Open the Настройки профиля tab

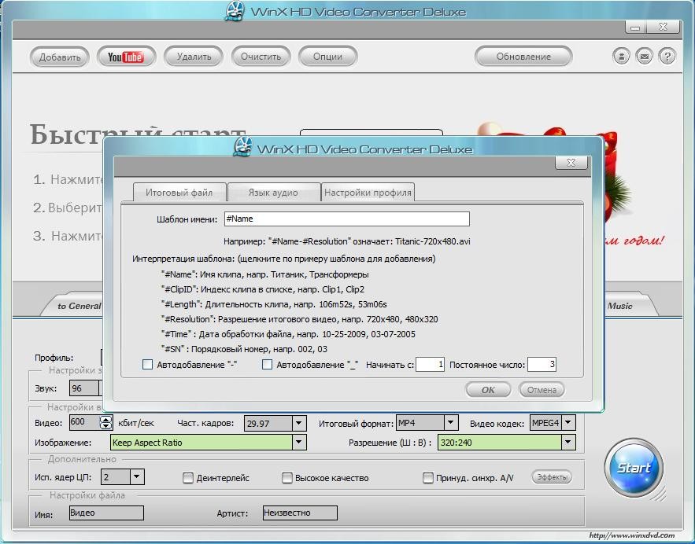[x=368, y=193]
